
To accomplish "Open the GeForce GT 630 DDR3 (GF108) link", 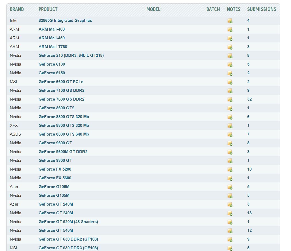I will (68, 248).
